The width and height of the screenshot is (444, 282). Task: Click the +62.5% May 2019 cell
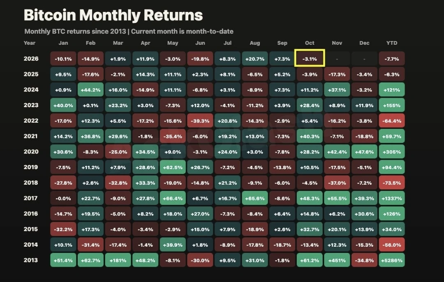coord(173,167)
